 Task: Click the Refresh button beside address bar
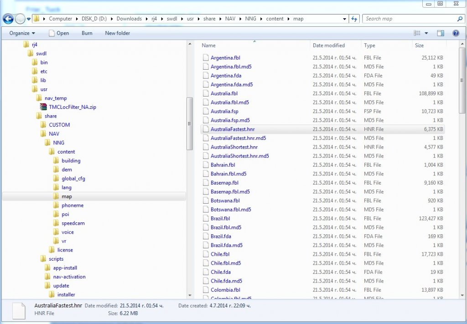pos(354,19)
